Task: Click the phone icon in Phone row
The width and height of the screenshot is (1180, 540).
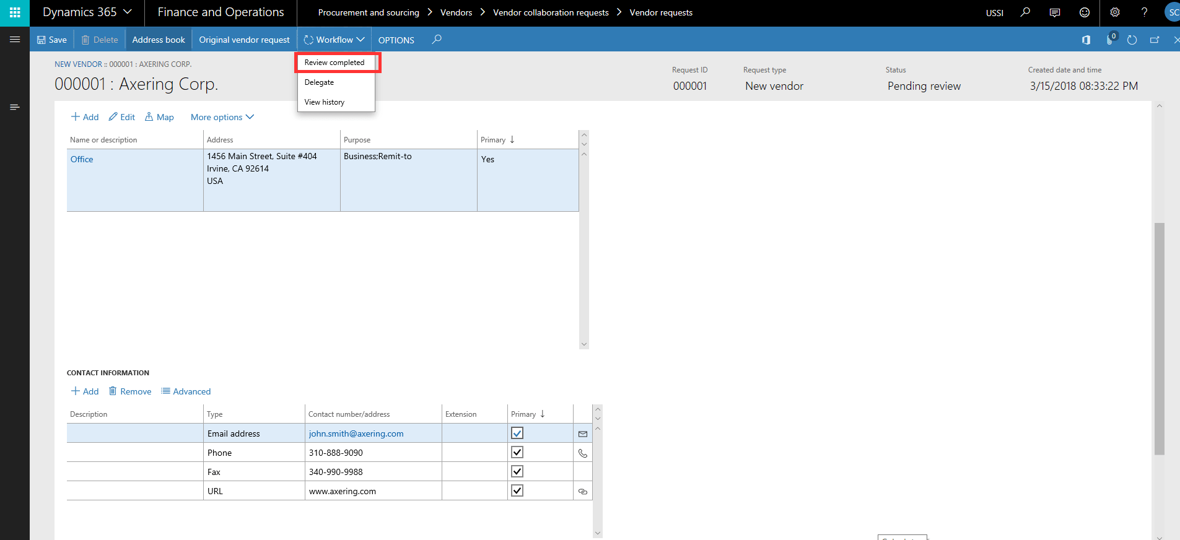Action: pyautogui.click(x=583, y=453)
